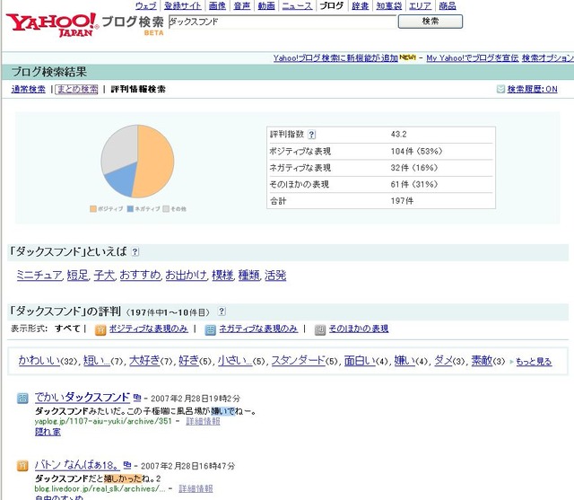Open the related keyword ミニチュア link
This screenshot has height=500, width=574.
(39, 275)
